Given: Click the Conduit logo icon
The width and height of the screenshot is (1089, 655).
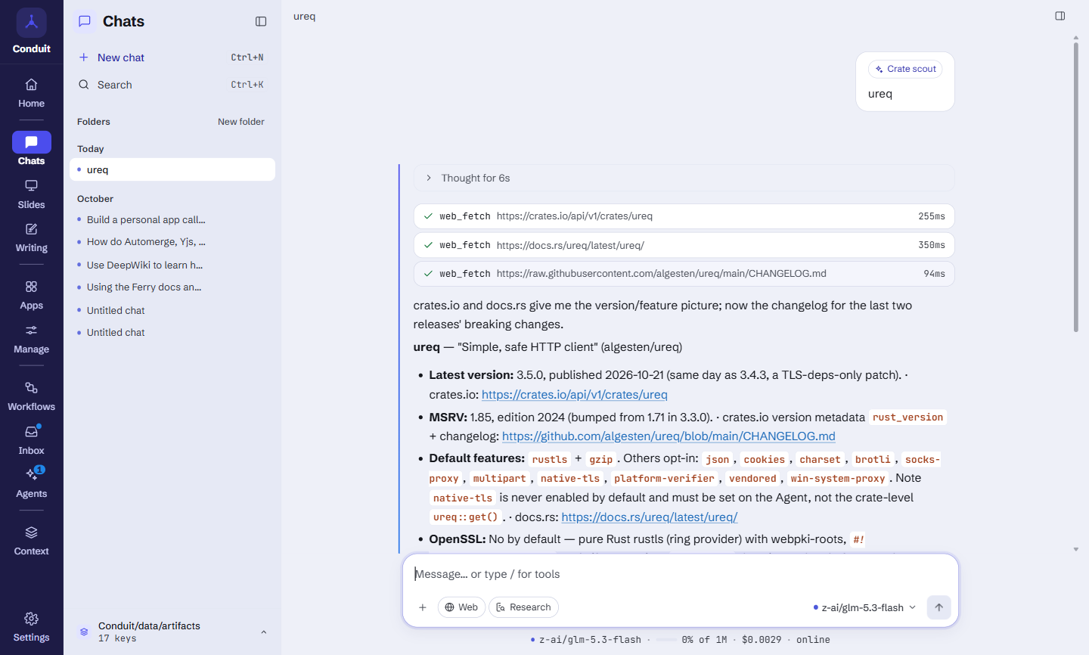Looking at the screenshot, I should click(31, 22).
